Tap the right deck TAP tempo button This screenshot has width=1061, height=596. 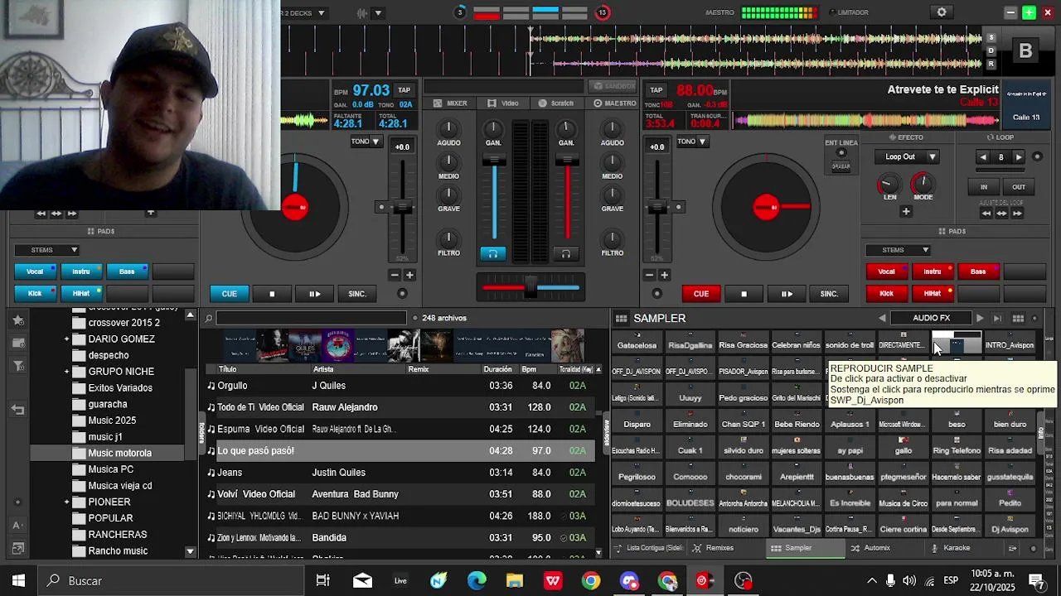point(656,90)
